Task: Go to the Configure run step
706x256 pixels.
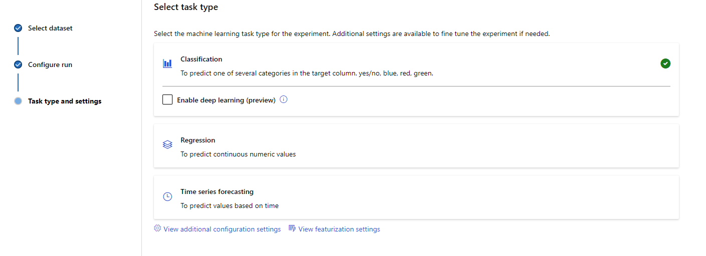Action: tap(50, 64)
